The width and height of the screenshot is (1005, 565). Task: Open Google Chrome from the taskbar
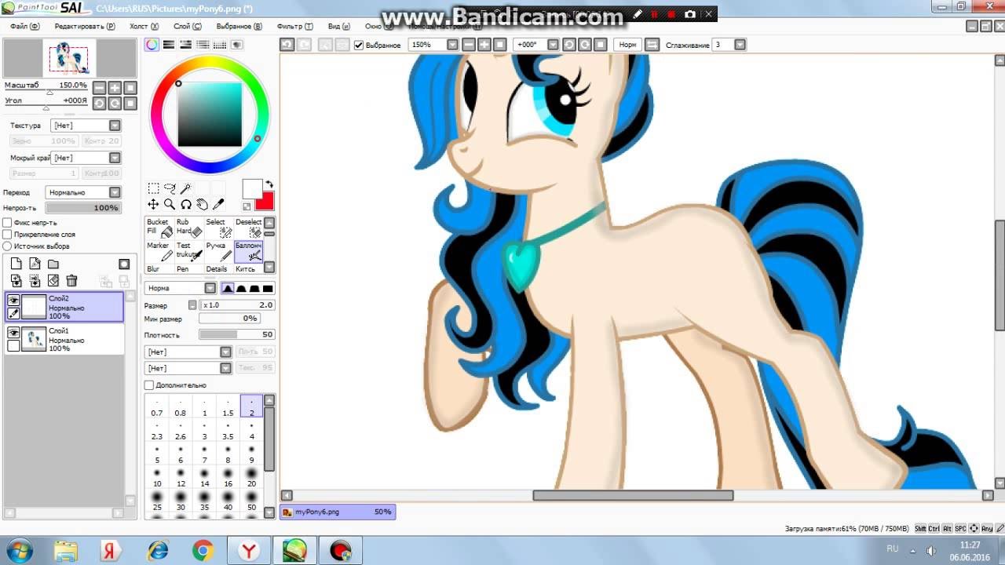pos(203,551)
